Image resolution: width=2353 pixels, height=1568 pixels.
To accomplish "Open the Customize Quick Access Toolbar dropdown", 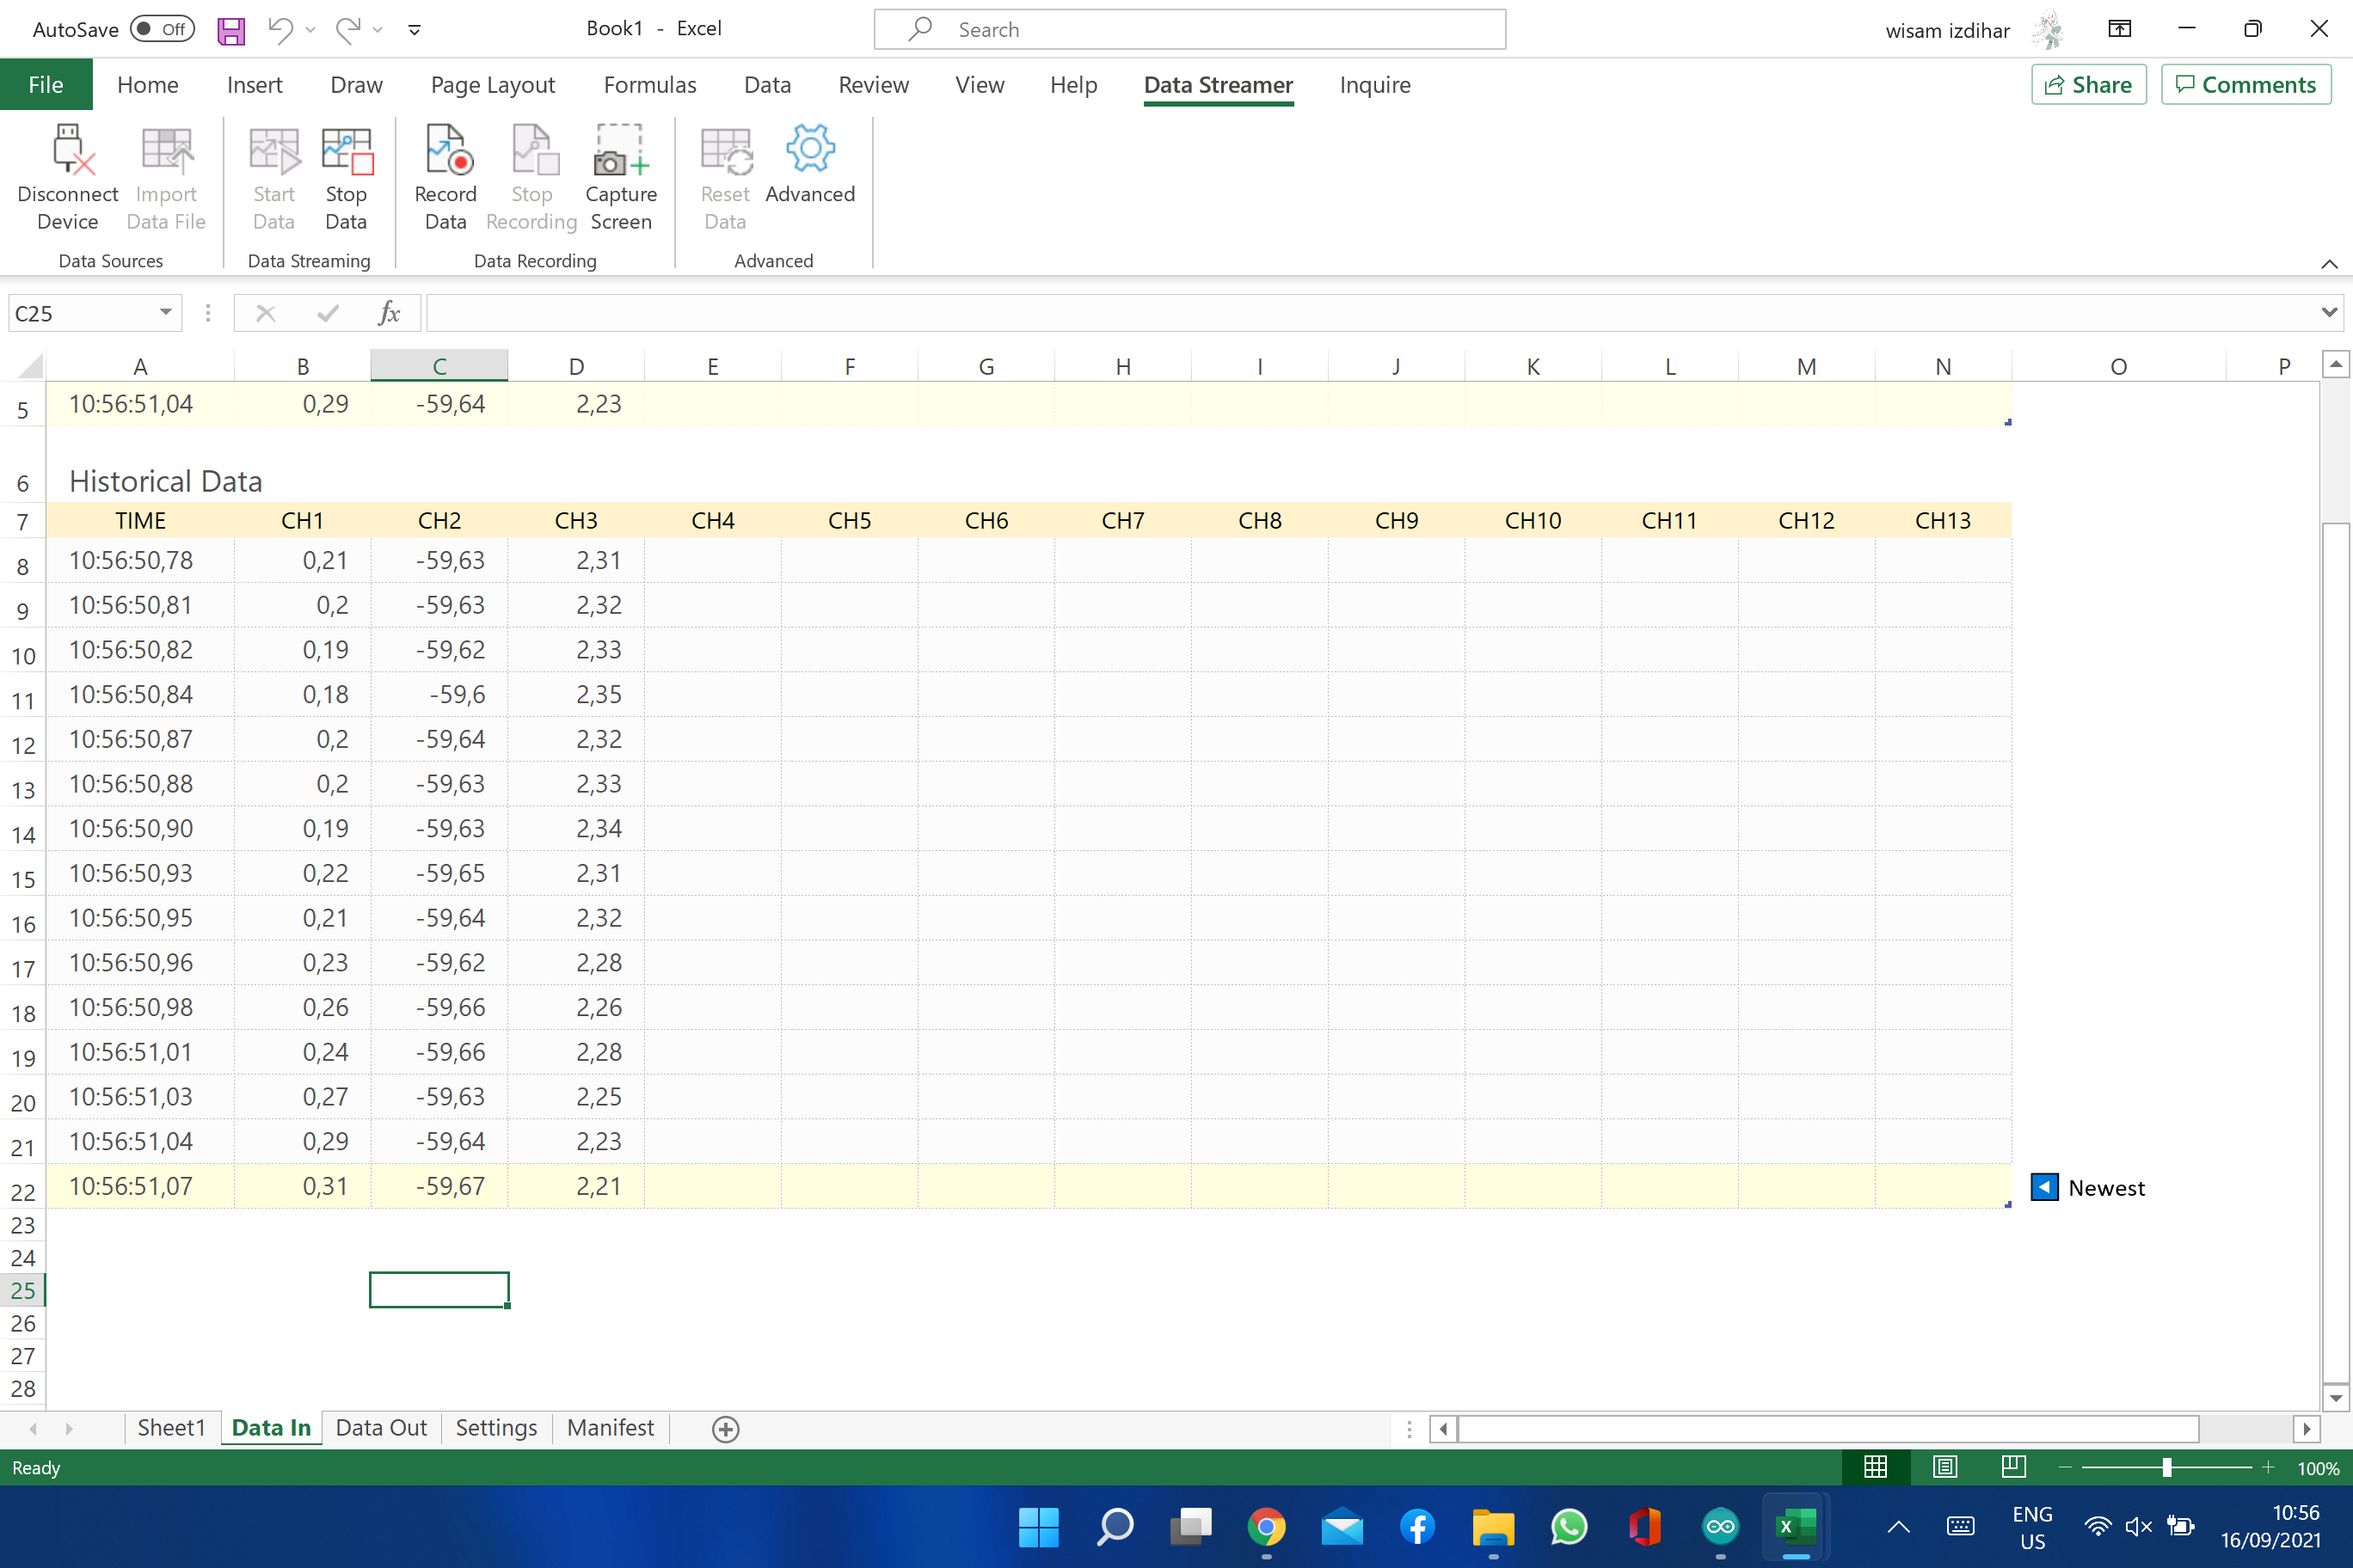I will (x=415, y=29).
